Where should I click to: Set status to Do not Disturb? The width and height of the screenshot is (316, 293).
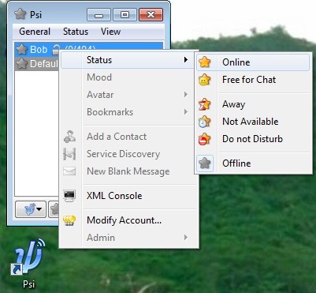[253, 139]
